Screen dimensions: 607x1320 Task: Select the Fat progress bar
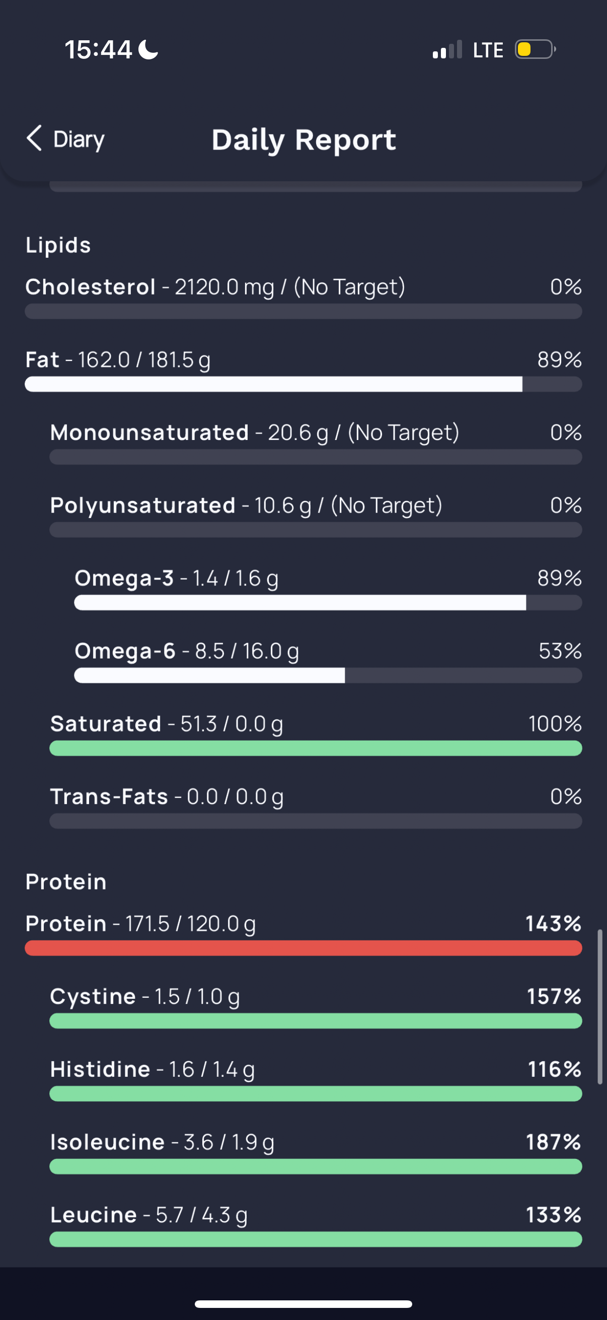(303, 384)
